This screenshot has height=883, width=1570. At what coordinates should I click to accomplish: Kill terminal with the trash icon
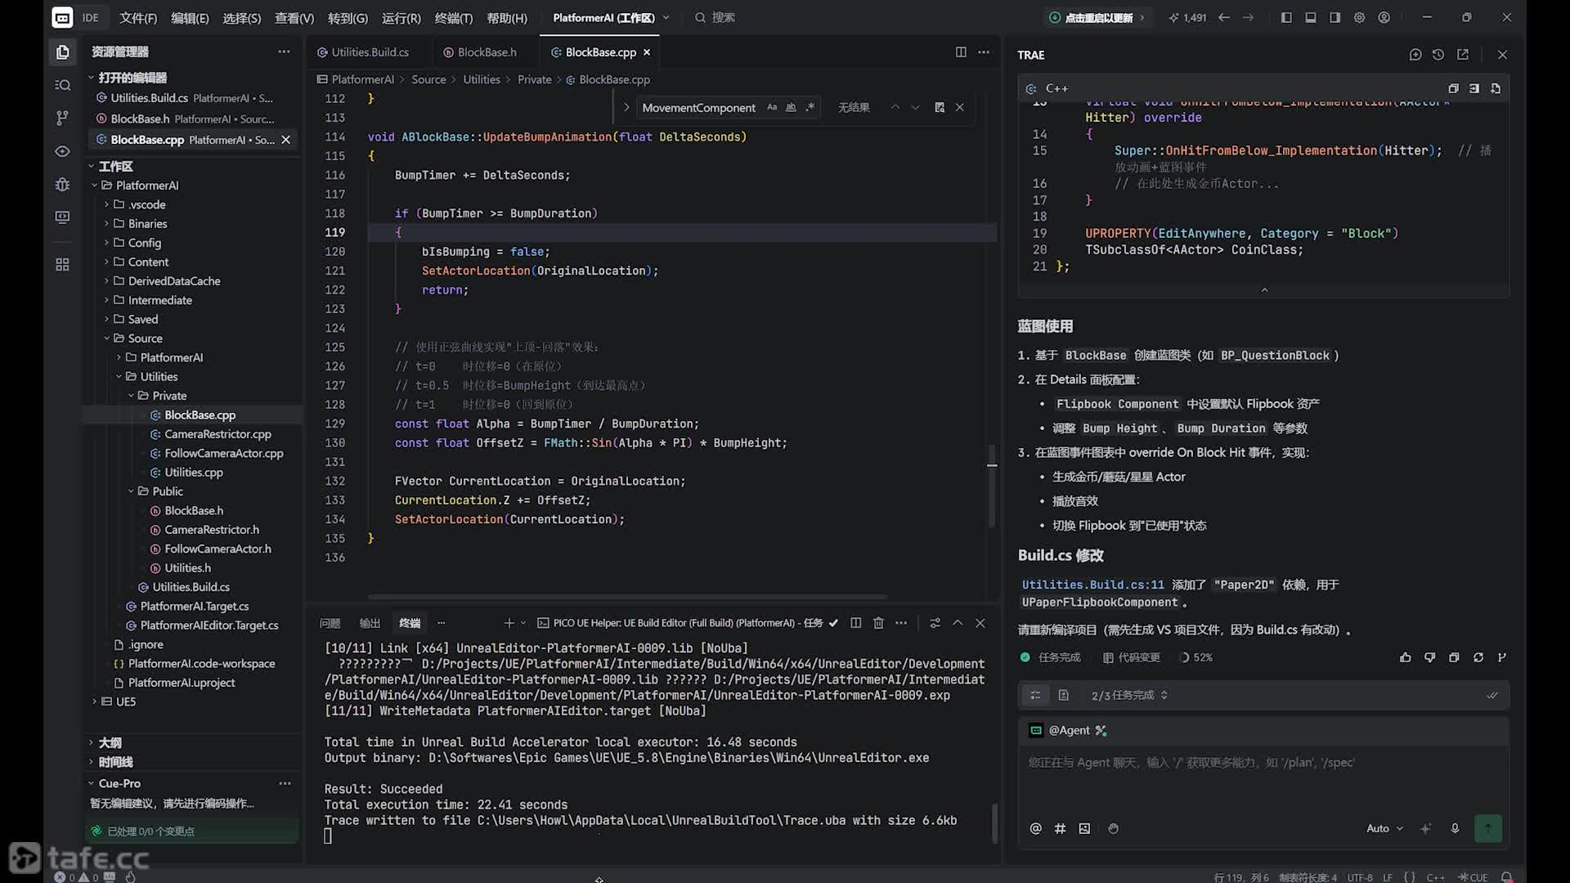[x=878, y=623]
